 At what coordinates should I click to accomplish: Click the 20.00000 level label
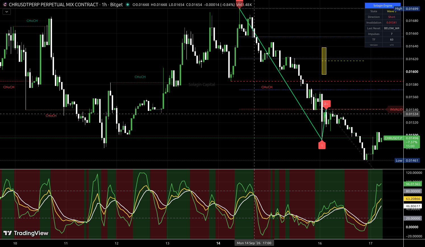[413, 218]
